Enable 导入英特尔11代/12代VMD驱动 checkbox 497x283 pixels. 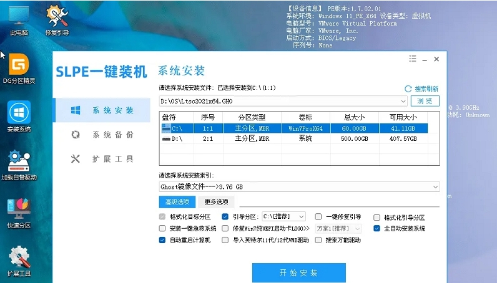[225, 240]
